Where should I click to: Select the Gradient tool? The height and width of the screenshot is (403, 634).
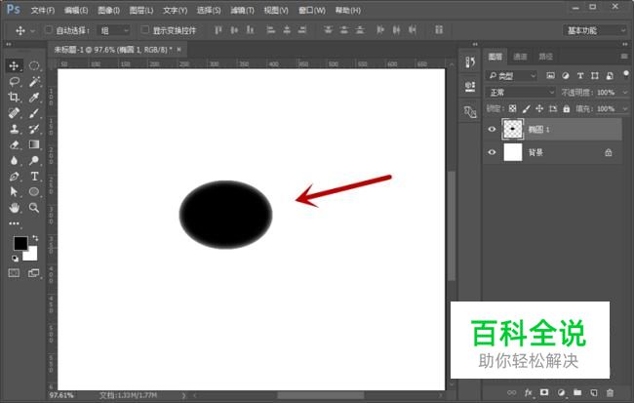34,144
